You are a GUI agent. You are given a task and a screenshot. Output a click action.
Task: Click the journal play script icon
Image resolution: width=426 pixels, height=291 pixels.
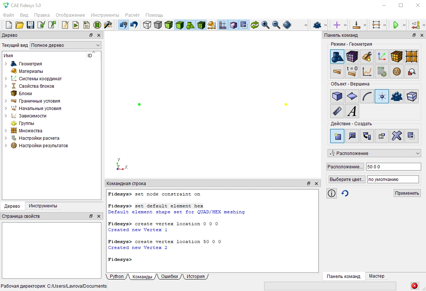(76, 25)
